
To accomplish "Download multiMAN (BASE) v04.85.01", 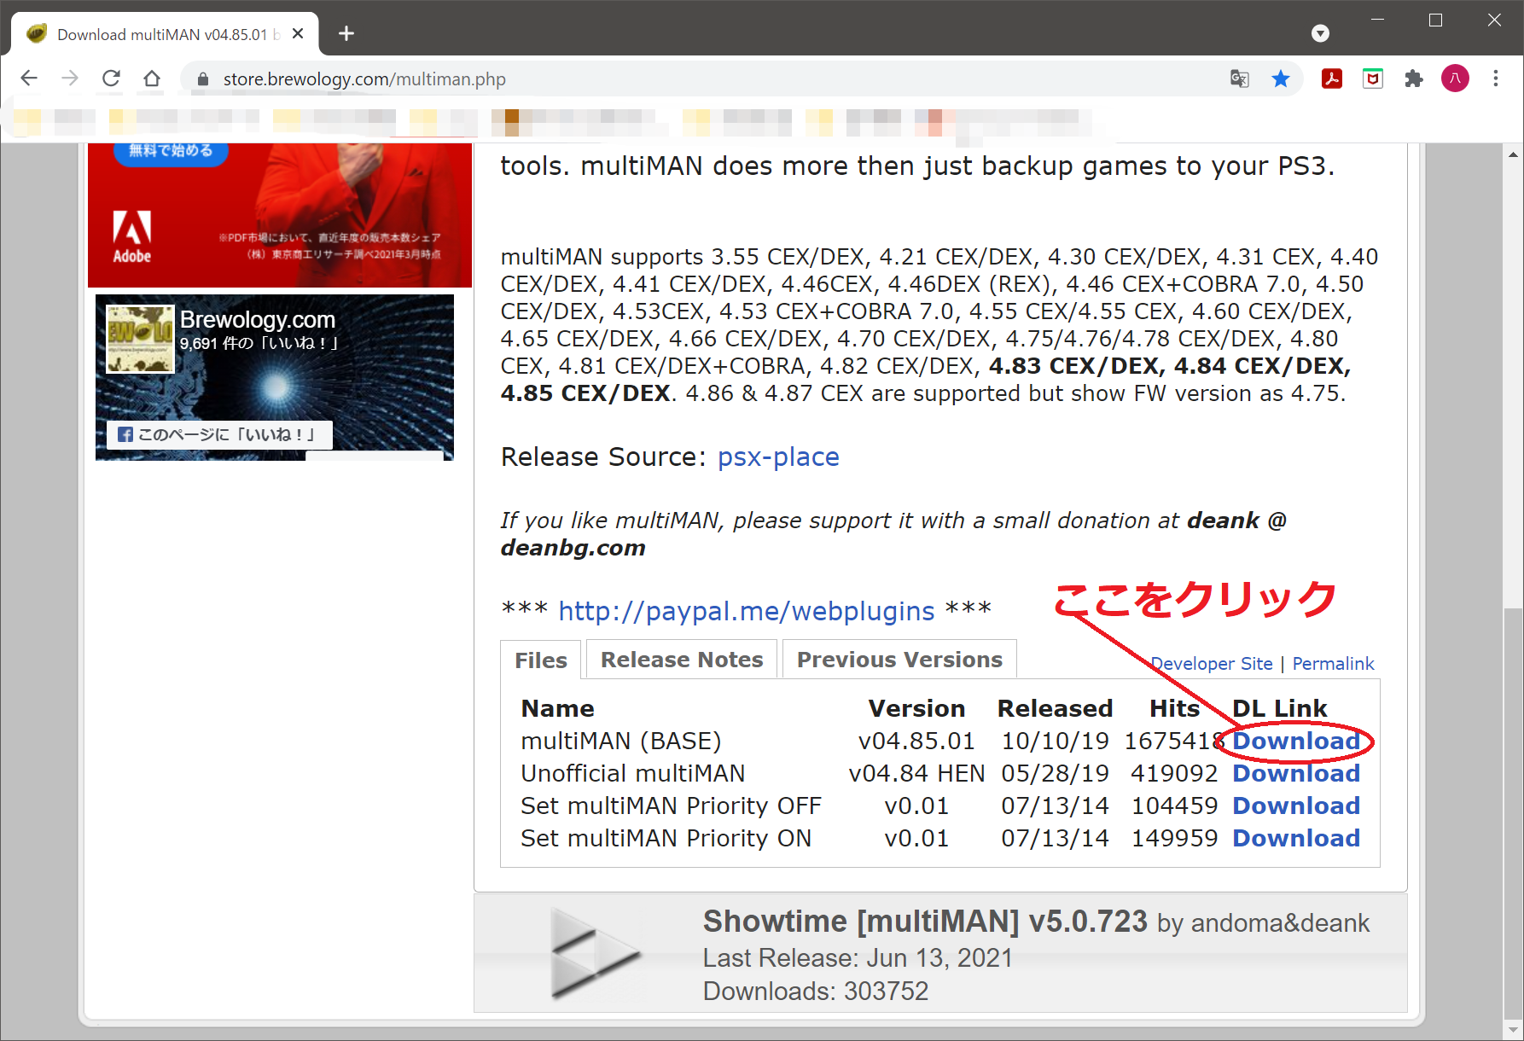I will tap(1296, 741).
